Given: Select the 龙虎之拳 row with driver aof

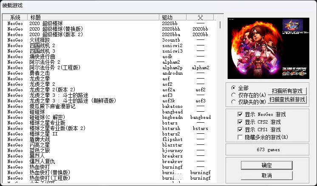Looking at the screenshot, I should (109, 79).
